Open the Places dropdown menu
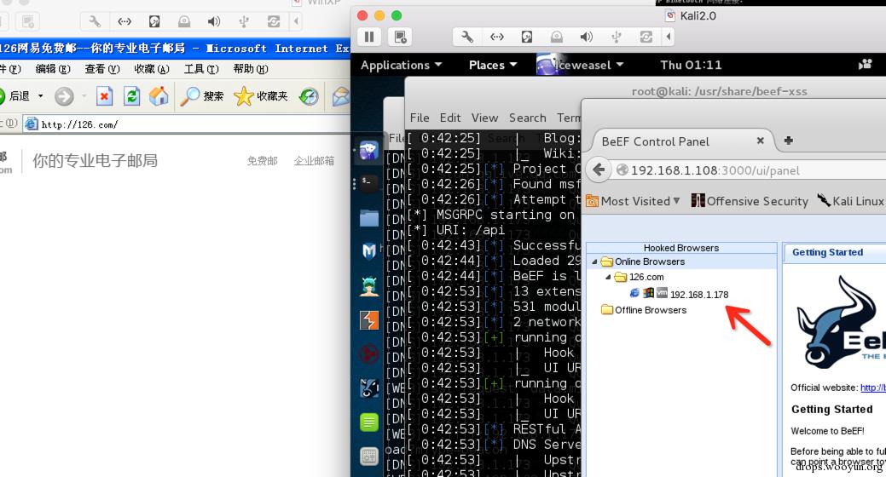This screenshot has width=886, height=477. pyautogui.click(x=493, y=65)
